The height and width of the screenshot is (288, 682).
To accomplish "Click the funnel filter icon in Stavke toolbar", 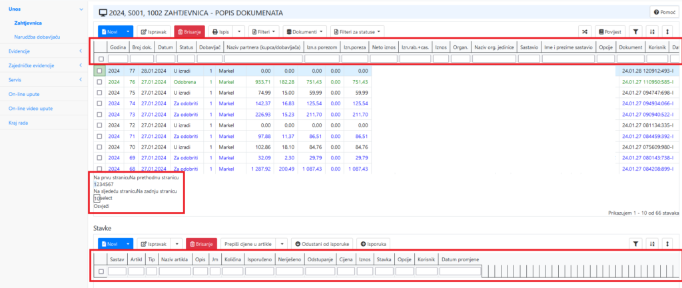I will coord(635,243).
